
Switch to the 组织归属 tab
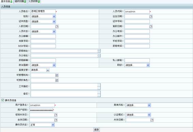(x=20, y=1)
